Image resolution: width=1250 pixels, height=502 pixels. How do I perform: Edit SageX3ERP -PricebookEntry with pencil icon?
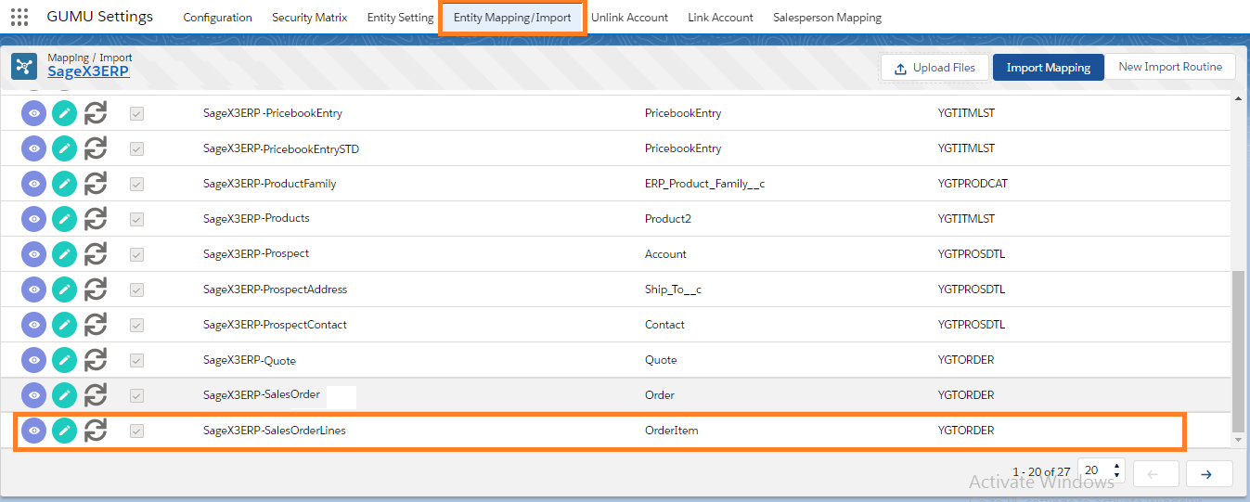tap(64, 113)
